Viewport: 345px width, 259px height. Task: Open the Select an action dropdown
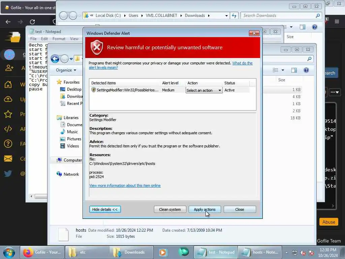click(204, 90)
